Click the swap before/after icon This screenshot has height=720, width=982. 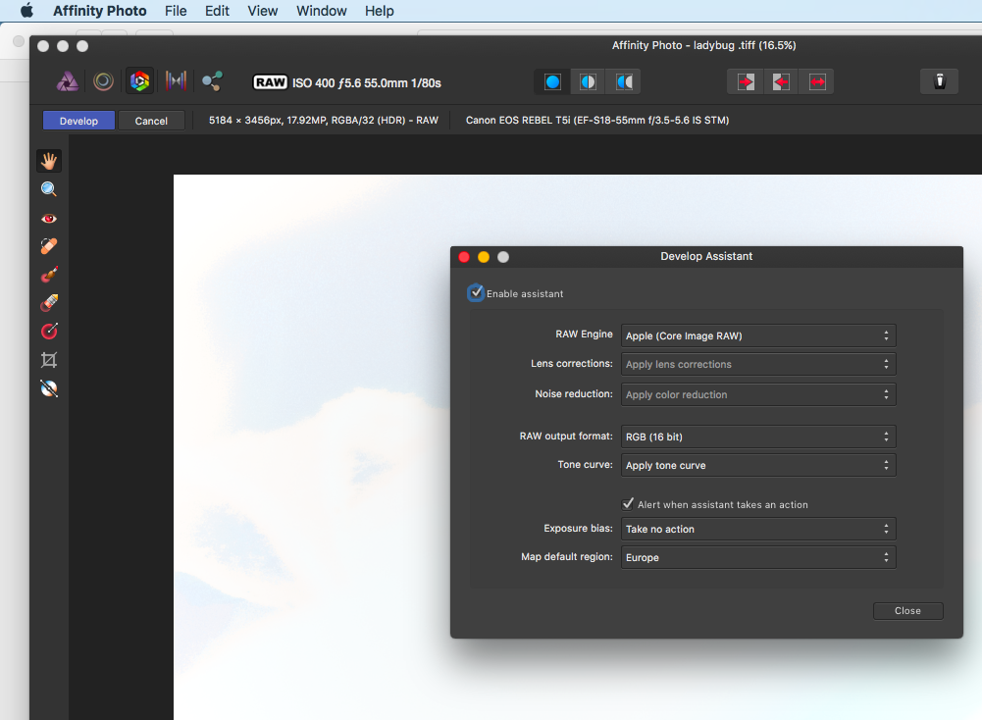pyautogui.click(x=816, y=82)
